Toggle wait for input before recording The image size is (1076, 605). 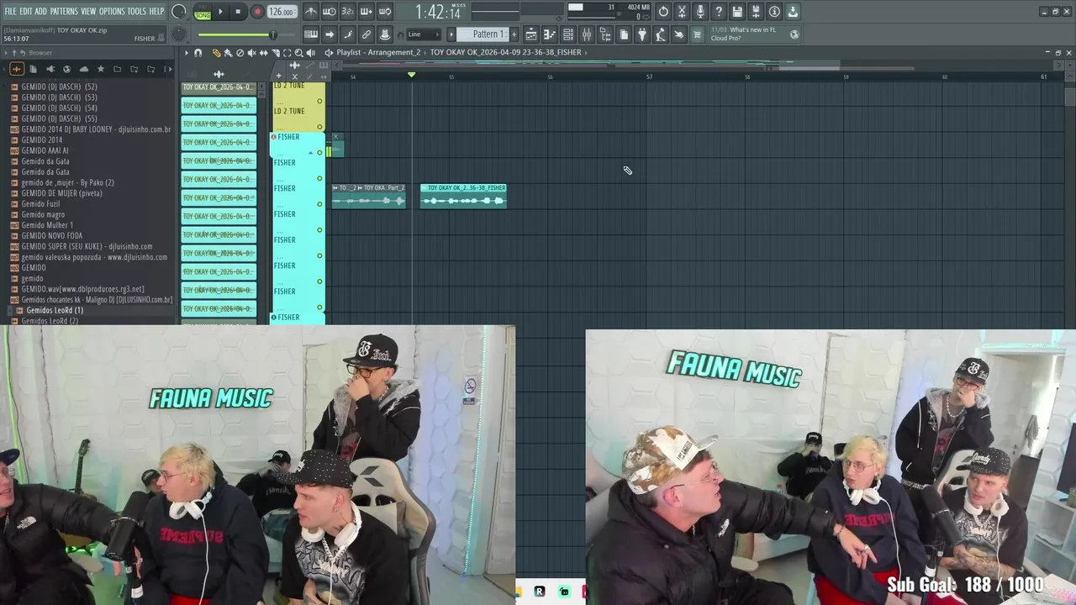pyautogui.click(x=330, y=12)
